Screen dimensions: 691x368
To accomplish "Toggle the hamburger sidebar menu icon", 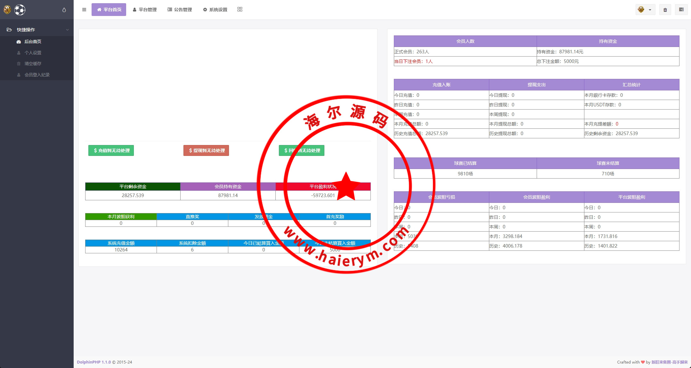I will (84, 10).
